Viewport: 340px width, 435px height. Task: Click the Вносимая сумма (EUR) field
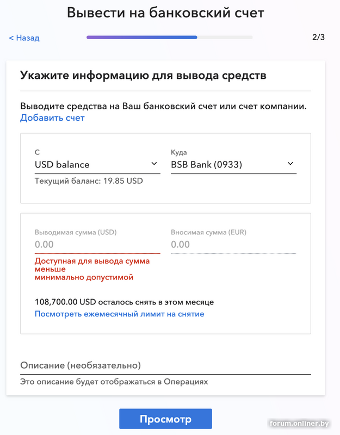(234, 244)
